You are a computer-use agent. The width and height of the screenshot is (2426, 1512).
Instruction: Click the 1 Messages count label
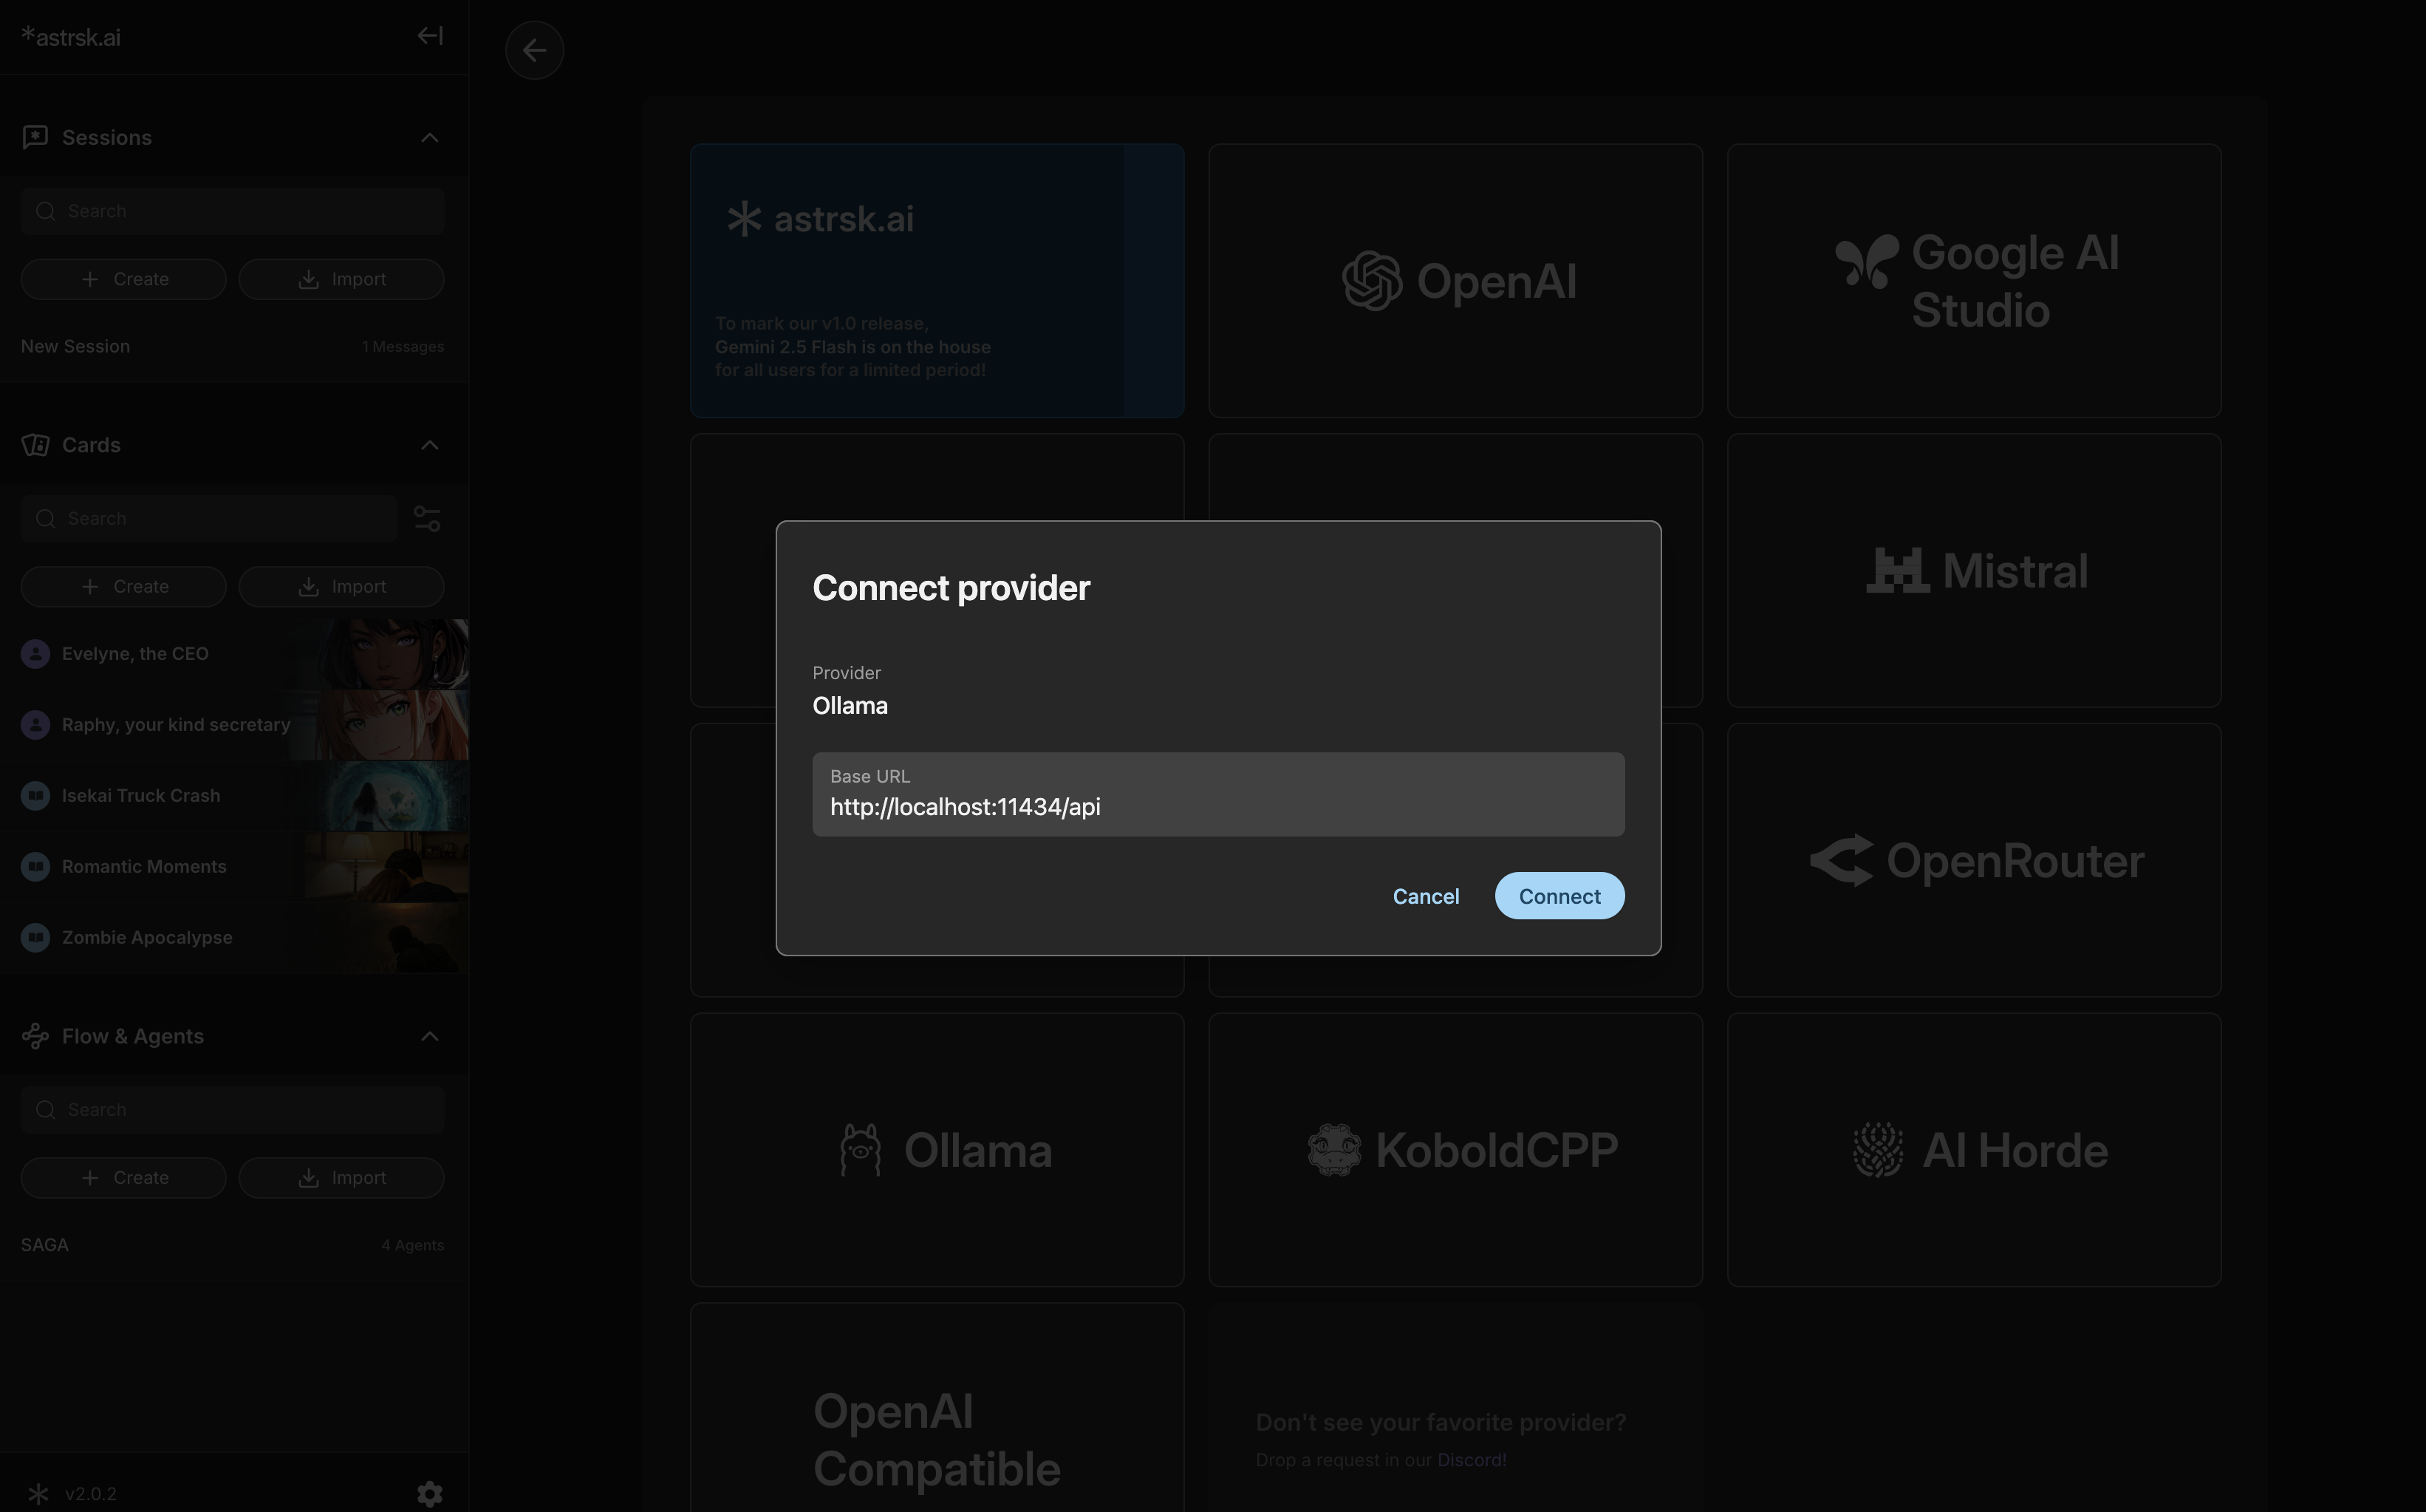[403, 347]
